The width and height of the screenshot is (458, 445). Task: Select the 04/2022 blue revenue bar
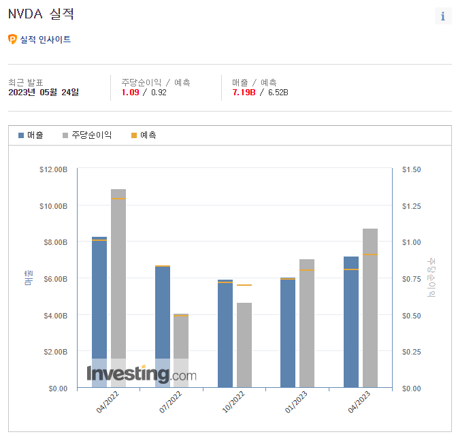point(99,312)
